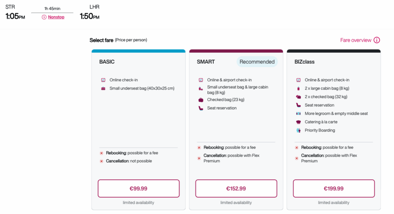This screenshot has height=214, width=394.
Task: Open the Nonstop flight details link
Action: tap(56, 17)
